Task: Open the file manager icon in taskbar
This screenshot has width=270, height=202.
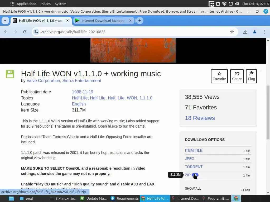Action: point(11,199)
